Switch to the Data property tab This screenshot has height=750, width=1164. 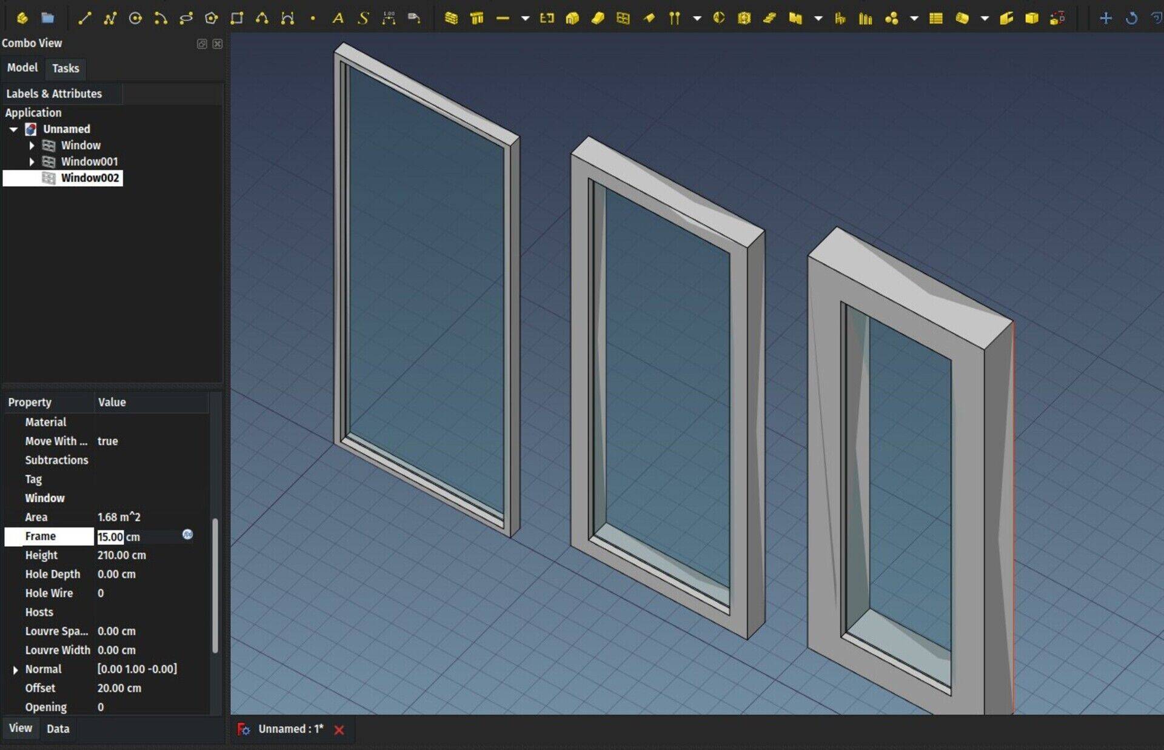pos(58,729)
